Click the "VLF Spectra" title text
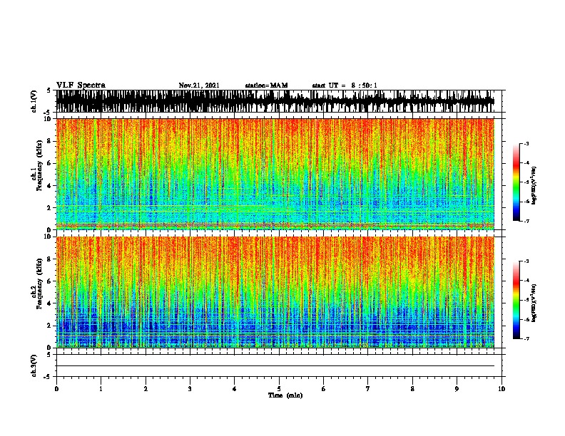Screen dimensions: 565x436 click(81, 85)
